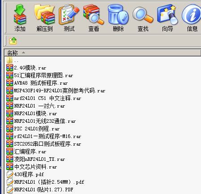Select the parent folder '..' entry
Image resolution: width=201 pixels, height=194 pixels.
tap(13, 60)
